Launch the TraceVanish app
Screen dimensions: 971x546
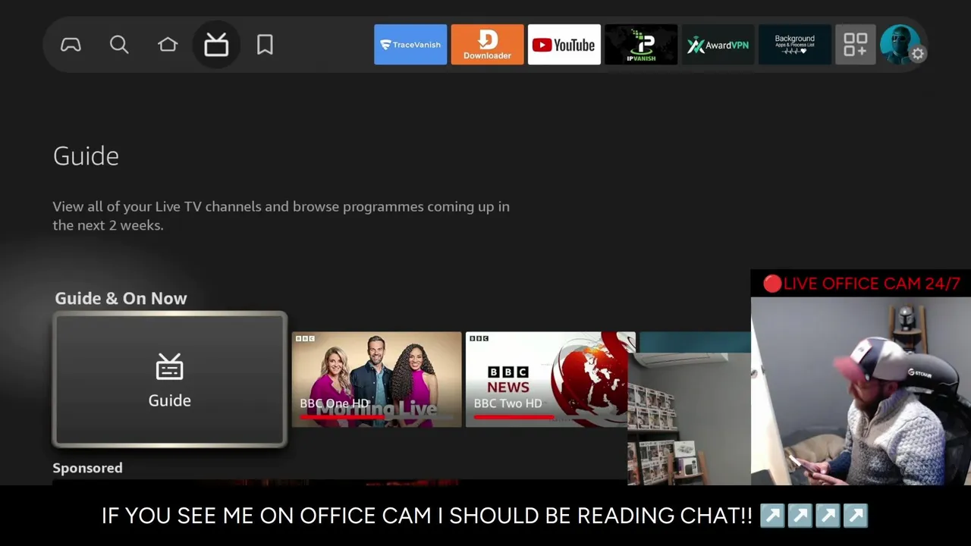(x=410, y=45)
